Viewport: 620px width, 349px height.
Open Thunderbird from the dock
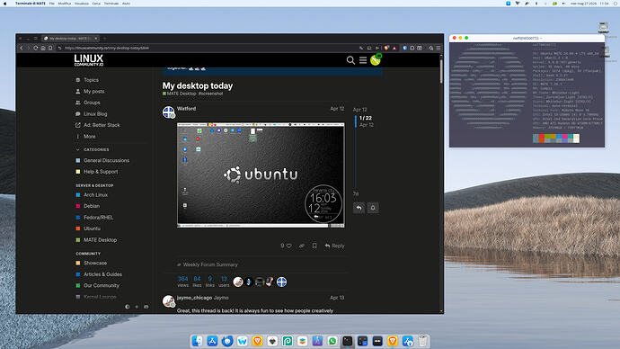coord(227,341)
